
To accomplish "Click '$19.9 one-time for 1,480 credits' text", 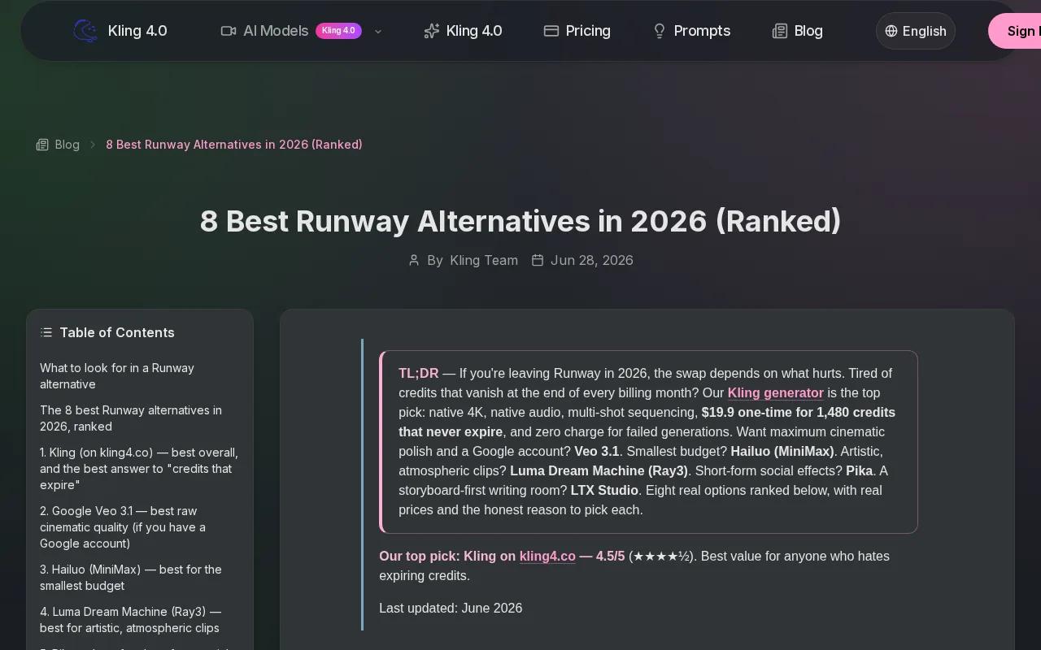I will point(799,413).
